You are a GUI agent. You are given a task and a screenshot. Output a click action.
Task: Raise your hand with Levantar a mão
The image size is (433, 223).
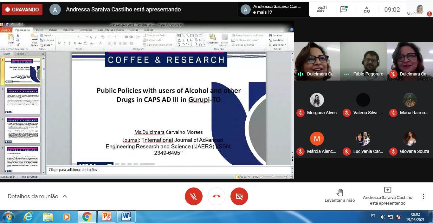coord(340,196)
